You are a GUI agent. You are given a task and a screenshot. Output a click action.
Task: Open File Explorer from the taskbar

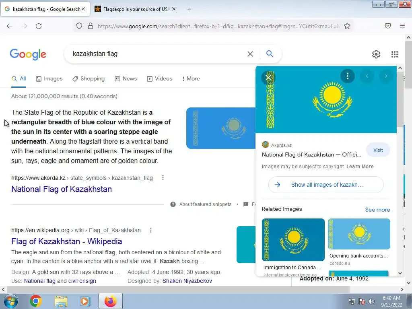(x=61, y=301)
